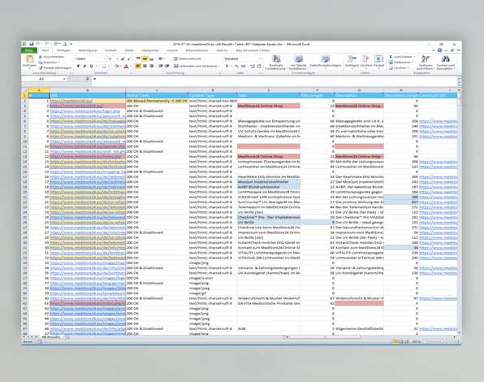Open Suchen und Auswählen menu
484x382 pixels.
(x=445, y=63)
